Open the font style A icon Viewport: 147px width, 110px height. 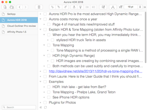(113, 7)
